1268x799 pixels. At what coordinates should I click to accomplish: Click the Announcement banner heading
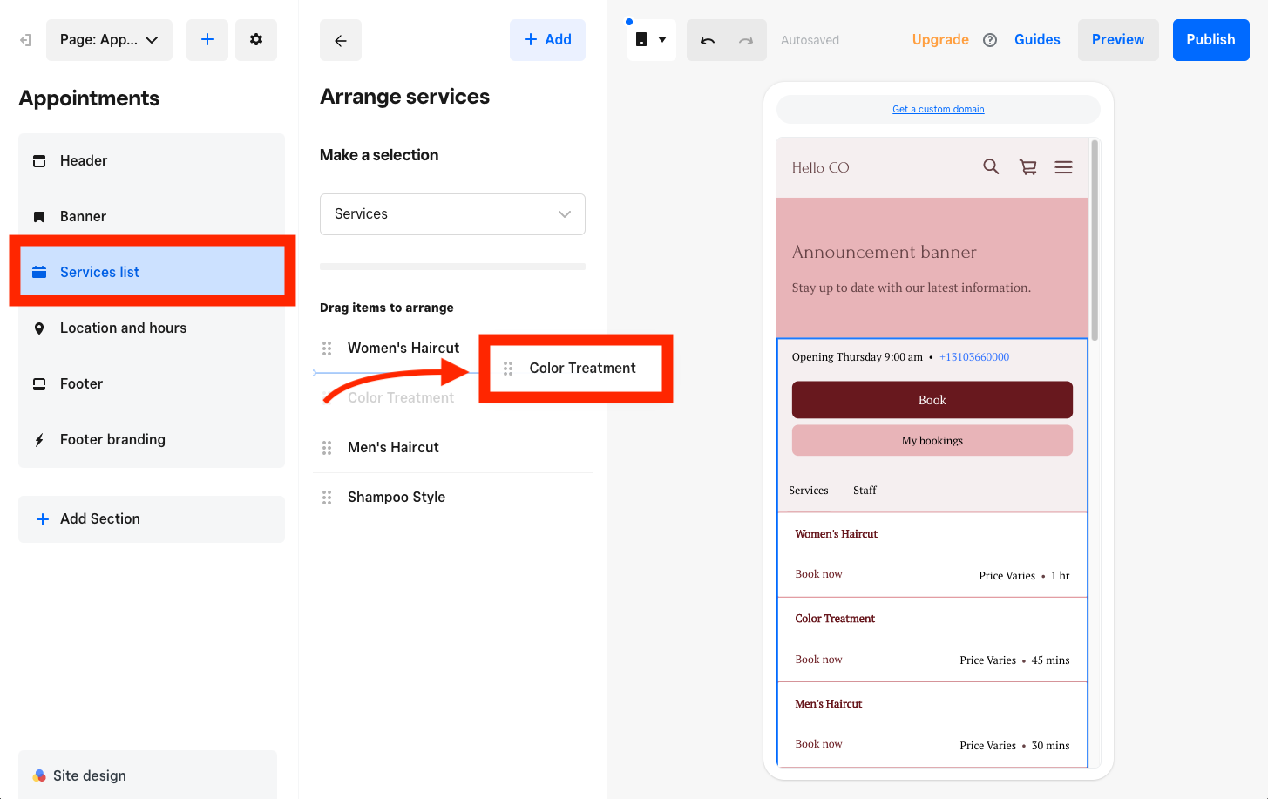click(x=884, y=253)
